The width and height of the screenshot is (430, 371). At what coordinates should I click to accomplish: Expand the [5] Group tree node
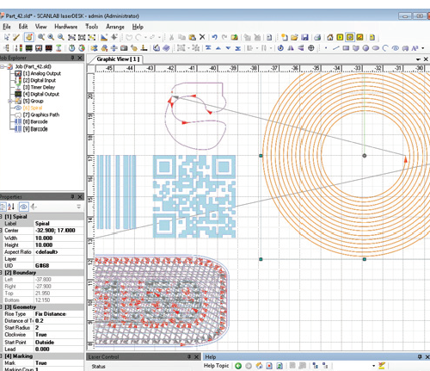click(x=9, y=101)
